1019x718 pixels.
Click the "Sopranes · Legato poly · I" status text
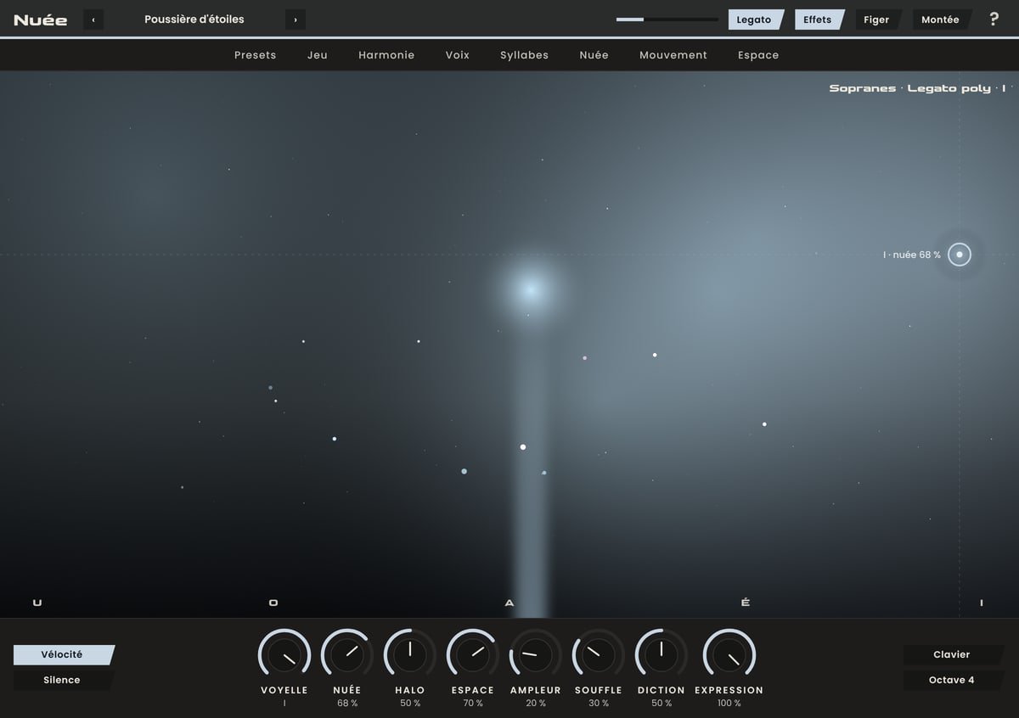tap(917, 88)
